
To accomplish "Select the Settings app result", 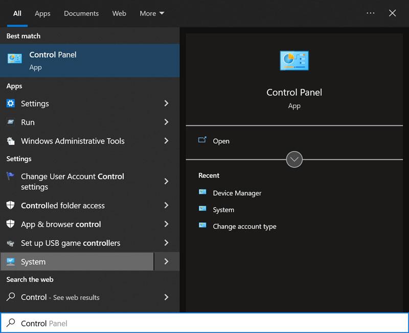I will [x=77, y=104].
